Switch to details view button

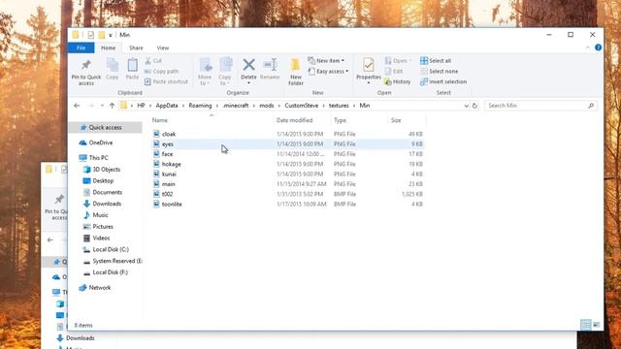coord(585,325)
